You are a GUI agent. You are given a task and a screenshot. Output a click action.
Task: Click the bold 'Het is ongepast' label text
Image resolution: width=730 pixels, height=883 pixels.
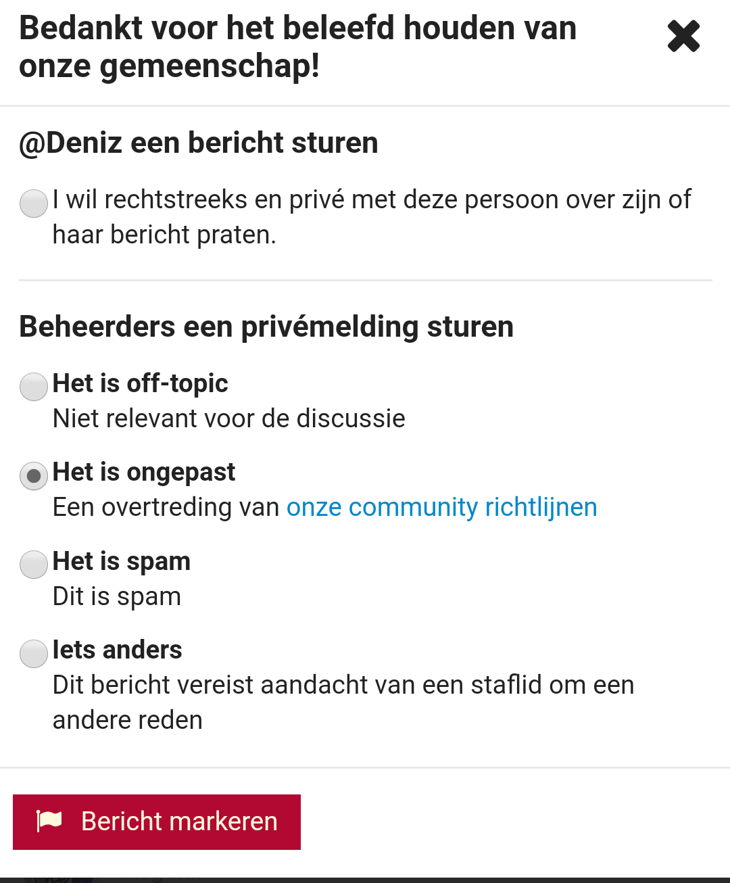(144, 473)
